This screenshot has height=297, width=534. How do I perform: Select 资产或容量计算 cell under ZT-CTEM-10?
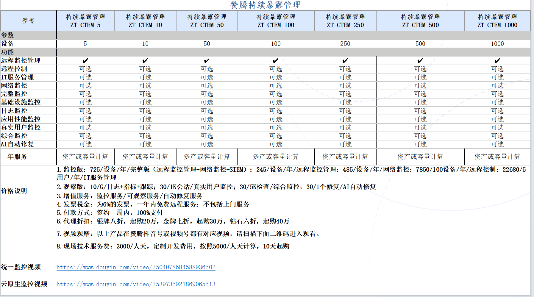tap(145, 157)
